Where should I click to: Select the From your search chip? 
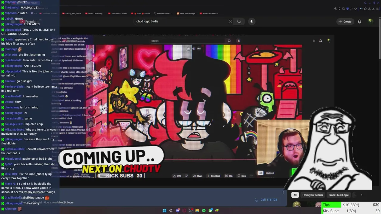(313, 195)
